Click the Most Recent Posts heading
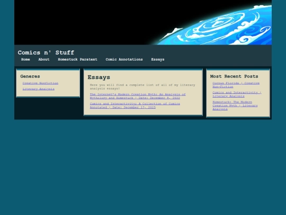 click(x=234, y=76)
